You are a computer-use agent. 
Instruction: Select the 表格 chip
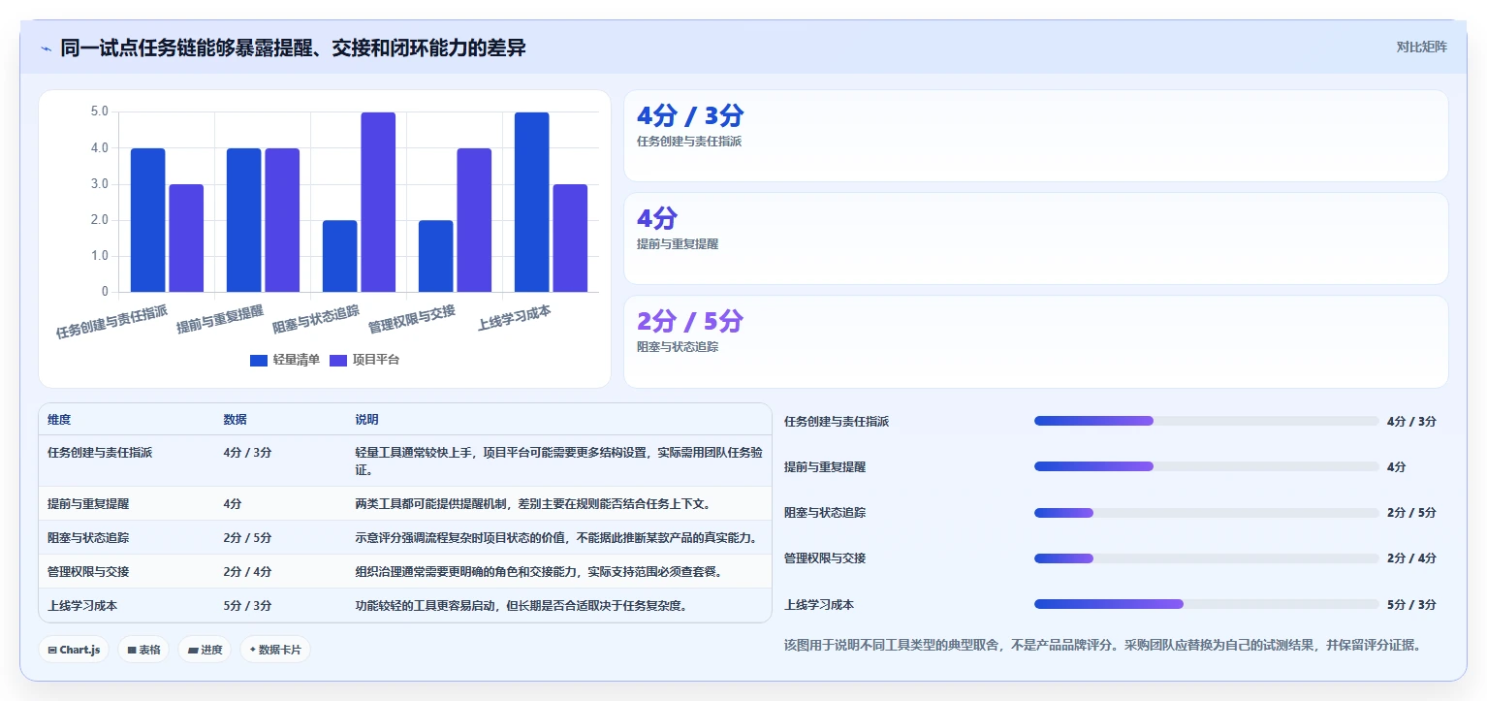coord(143,650)
